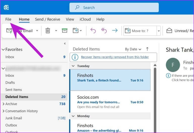This screenshot has width=194, height=133.
Task: Reverse sort order with up arrow
Action: click(x=147, y=49)
